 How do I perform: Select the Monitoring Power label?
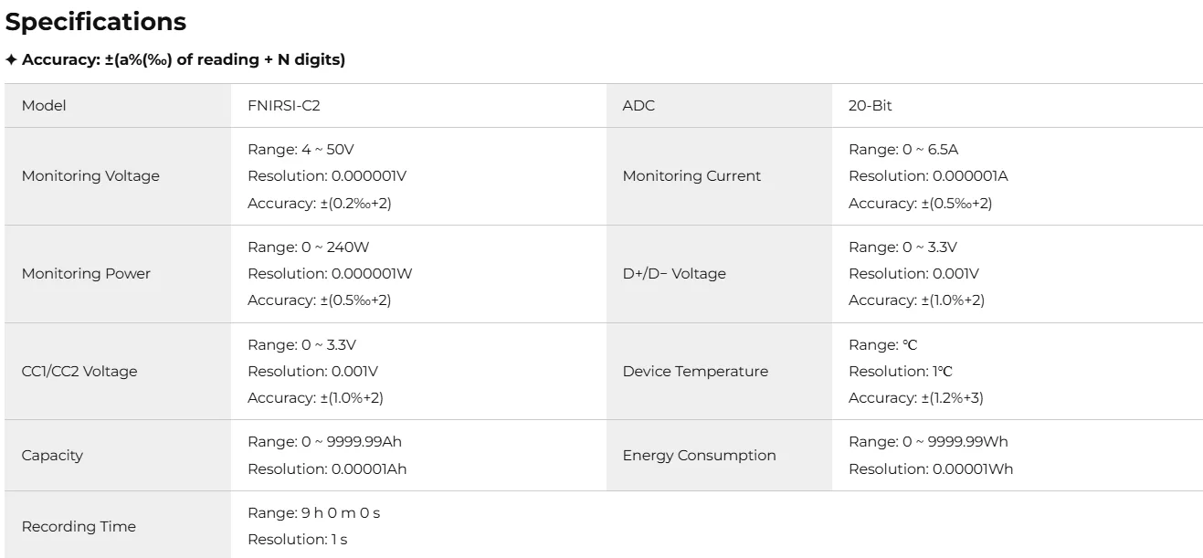tap(86, 274)
